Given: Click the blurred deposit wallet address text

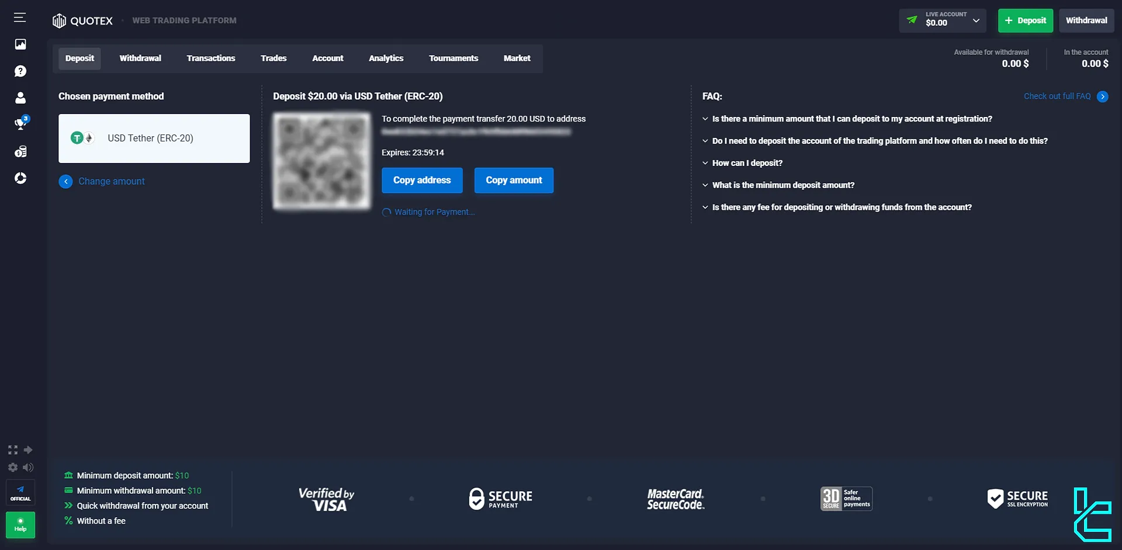Looking at the screenshot, I should pyautogui.click(x=476, y=132).
